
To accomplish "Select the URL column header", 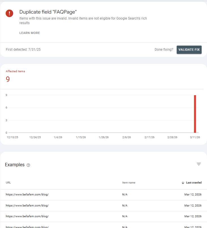I will pos(8,183).
